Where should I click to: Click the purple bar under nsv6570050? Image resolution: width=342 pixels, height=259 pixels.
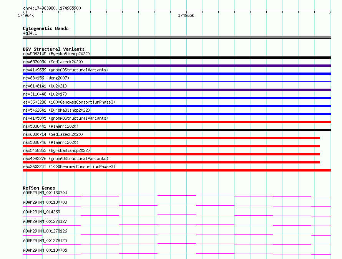coord(177,66)
